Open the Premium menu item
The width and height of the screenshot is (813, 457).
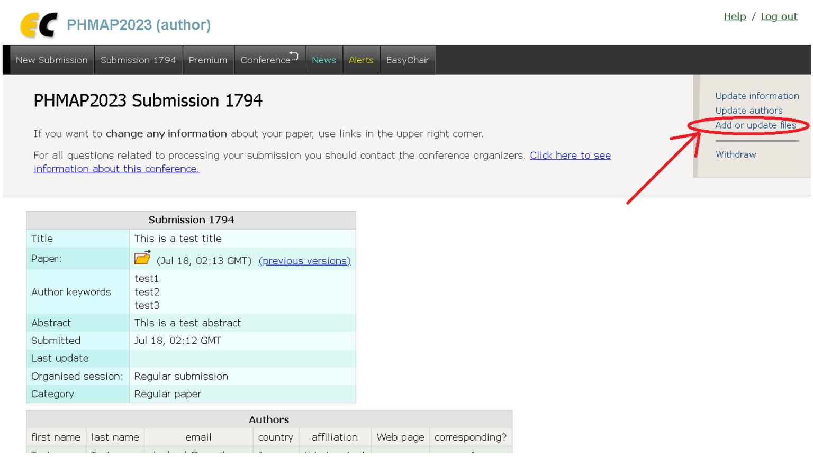pos(207,60)
